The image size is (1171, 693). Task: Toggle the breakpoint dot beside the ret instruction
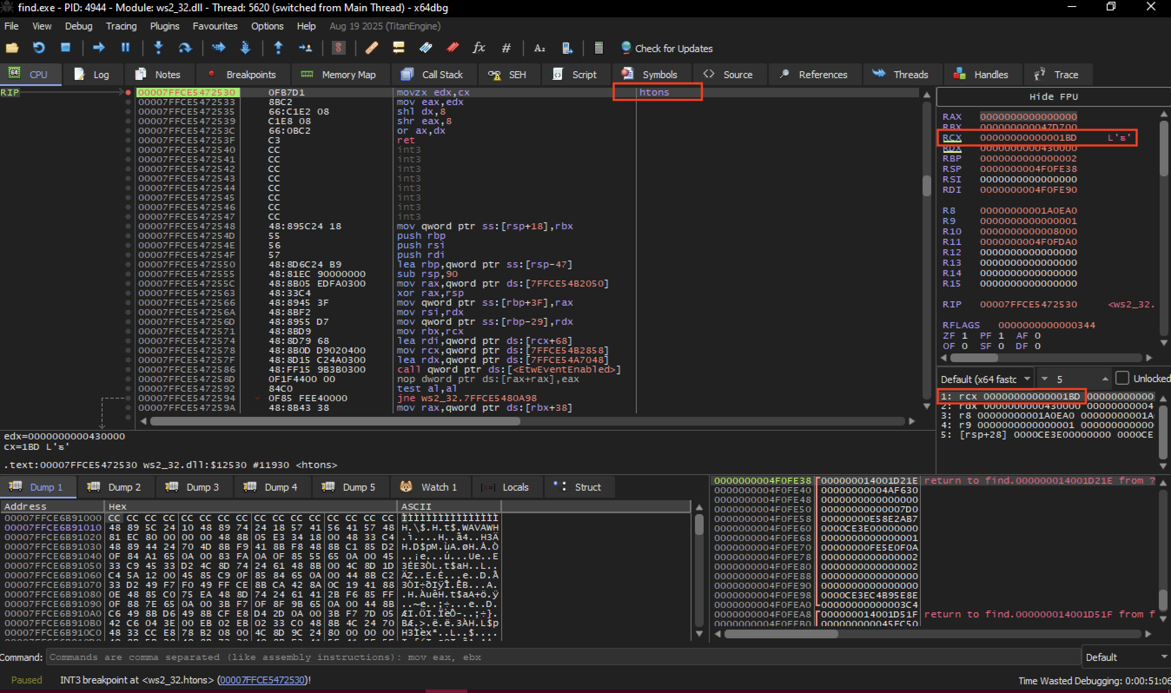(128, 140)
